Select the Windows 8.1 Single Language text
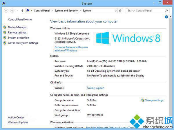This screenshot has width=174, height=130. pyautogui.click(x=72, y=34)
